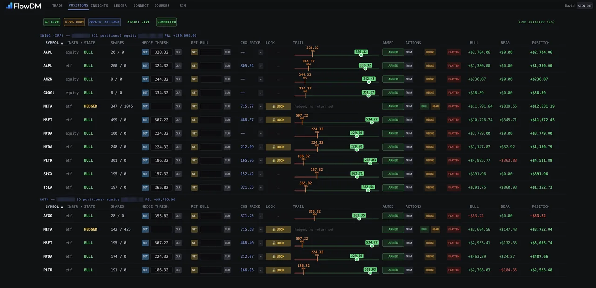Toggle ARMED for the TSLA row
Screen dimensions: 596x288
[393, 187]
